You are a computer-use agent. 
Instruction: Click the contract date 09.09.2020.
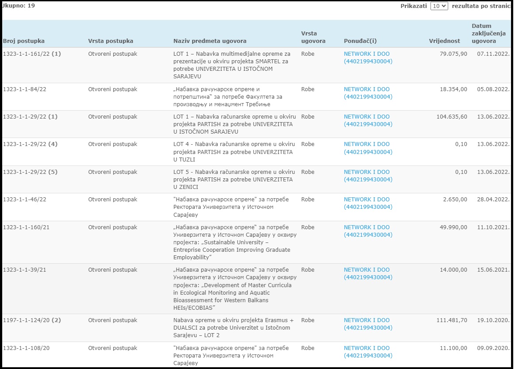493,348
